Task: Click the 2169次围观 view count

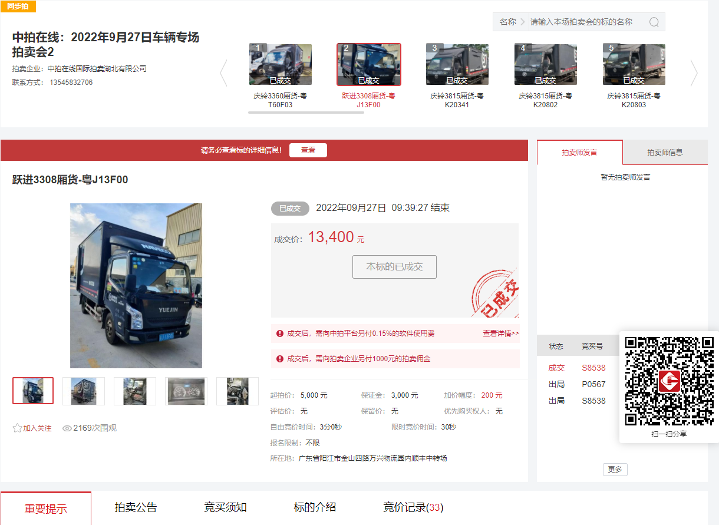Action: (x=95, y=428)
